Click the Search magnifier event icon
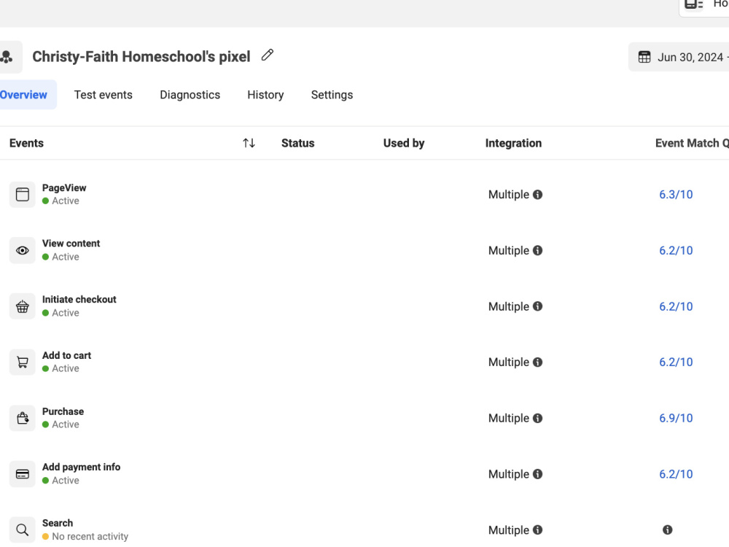The height and width of the screenshot is (547, 729). [23, 529]
